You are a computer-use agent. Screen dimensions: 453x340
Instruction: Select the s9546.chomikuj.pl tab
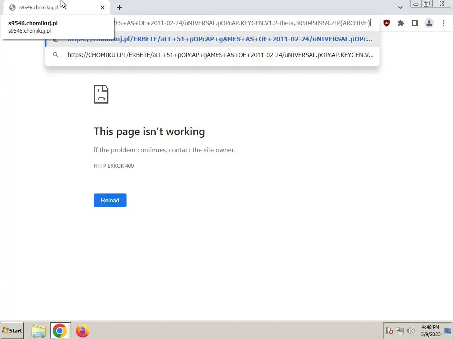click(57, 8)
